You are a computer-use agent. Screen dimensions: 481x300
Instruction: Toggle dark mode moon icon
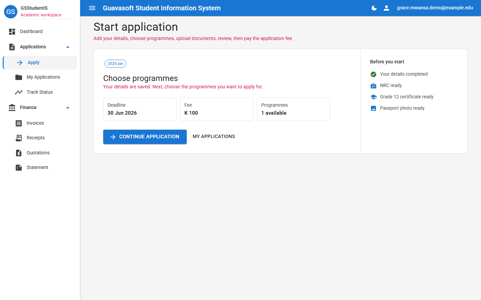[374, 8]
